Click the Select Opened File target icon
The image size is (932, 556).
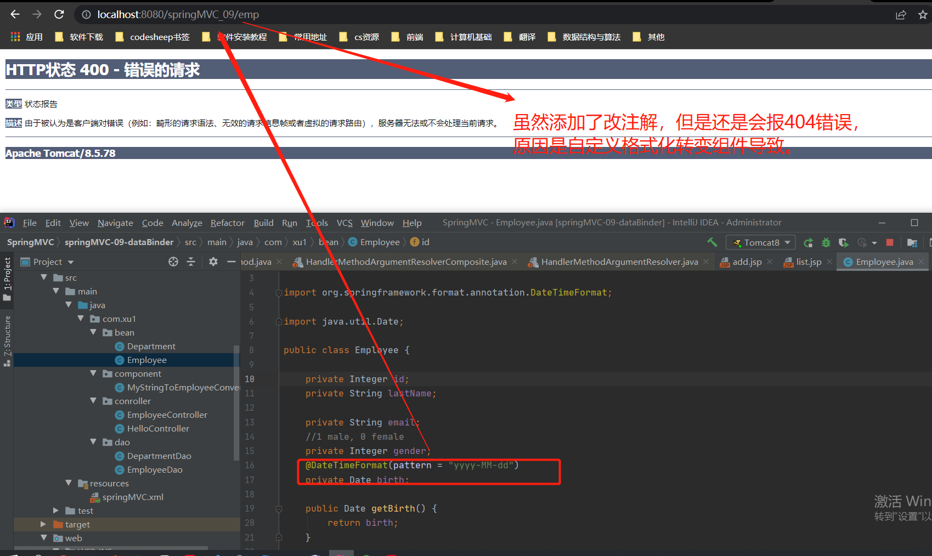(x=173, y=262)
